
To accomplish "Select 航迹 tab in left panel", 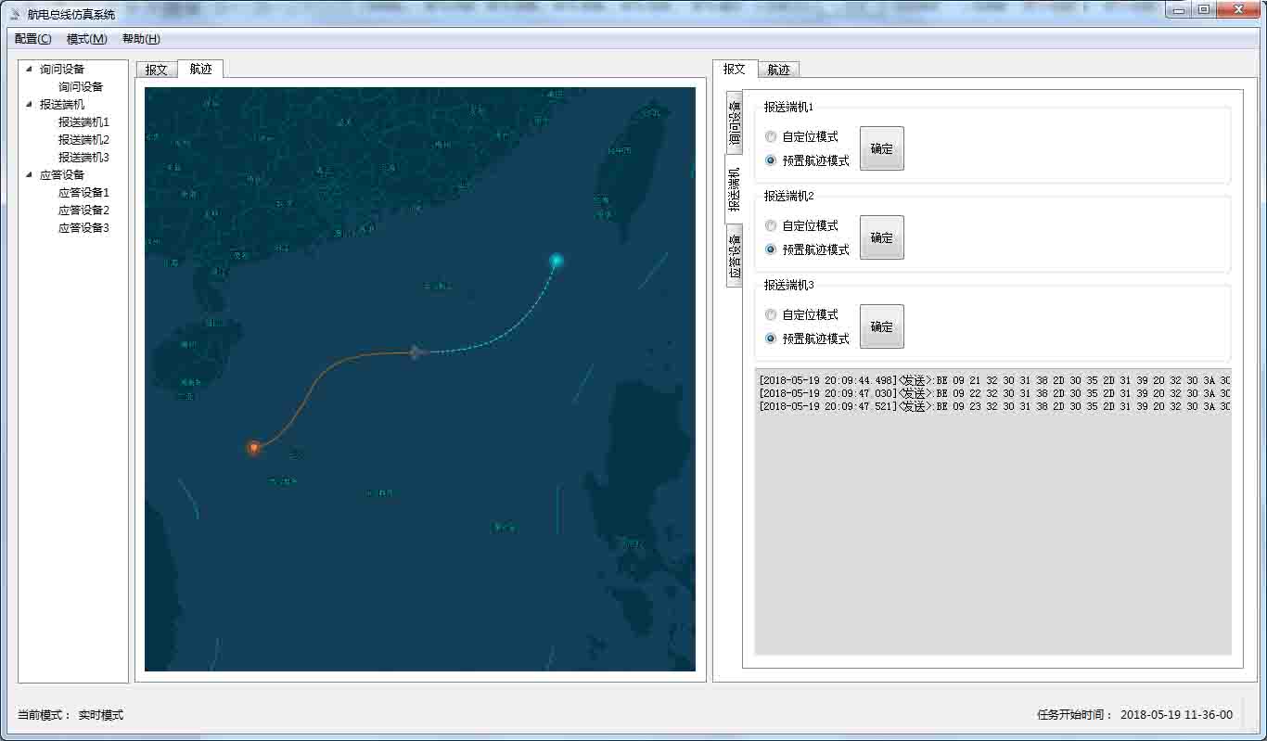I will pos(200,69).
